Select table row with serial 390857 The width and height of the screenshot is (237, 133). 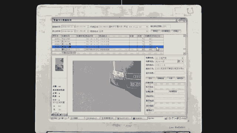108,44
